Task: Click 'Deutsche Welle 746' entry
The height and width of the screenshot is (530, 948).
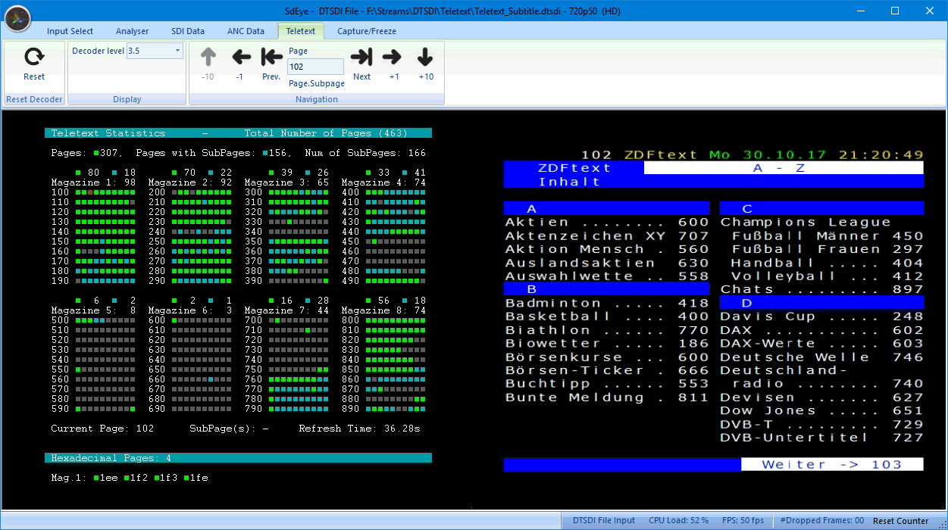Action: click(x=822, y=357)
